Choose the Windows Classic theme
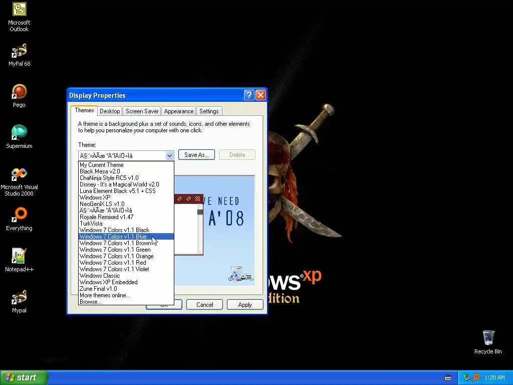Screen dimensions: 513x385 (126, 276)
